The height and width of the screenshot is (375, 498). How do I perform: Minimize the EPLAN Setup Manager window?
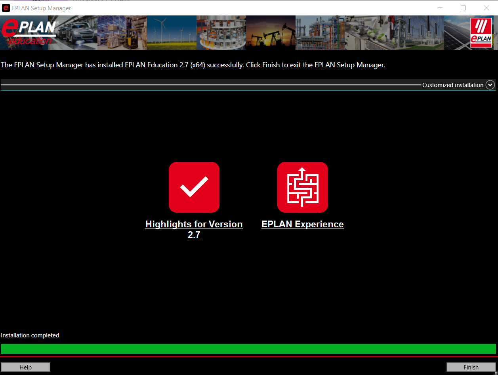tap(440, 8)
